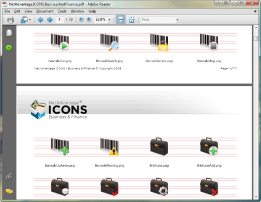Expand the collaborate icon's dropdown arrow
The width and height of the screenshot is (261, 202).
click(x=30, y=20)
